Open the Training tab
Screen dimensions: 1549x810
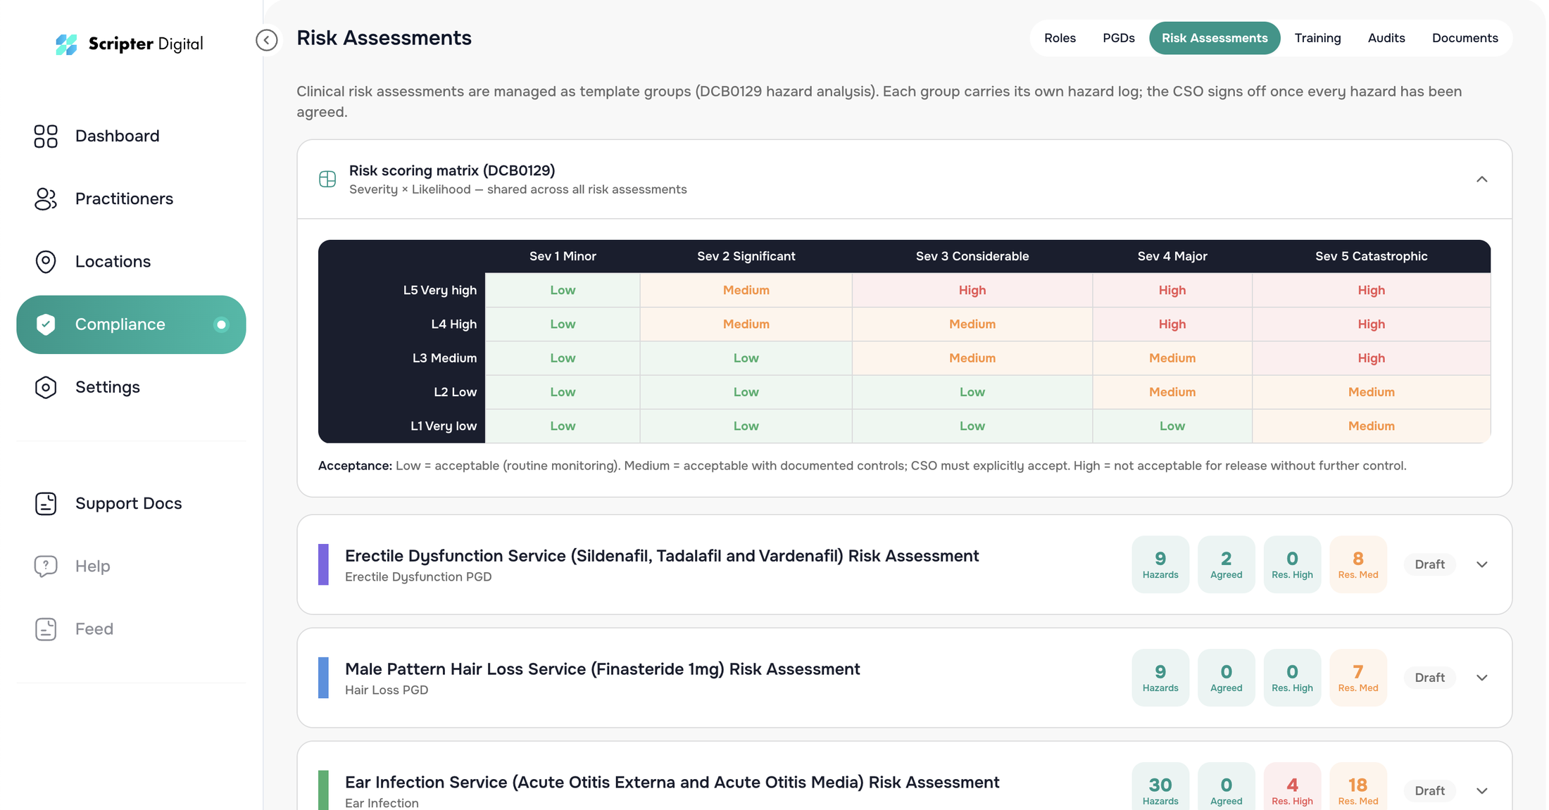[x=1317, y=38]
